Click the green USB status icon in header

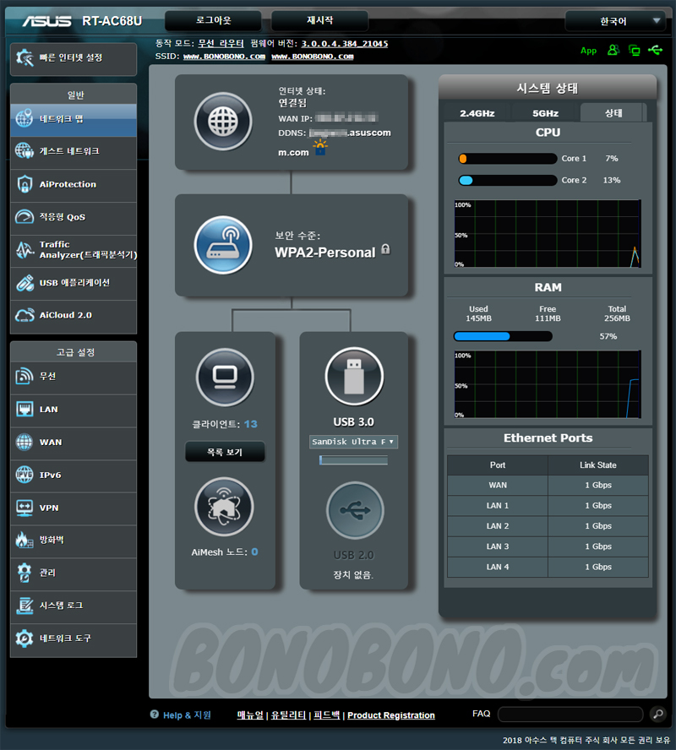pos(656,50)
